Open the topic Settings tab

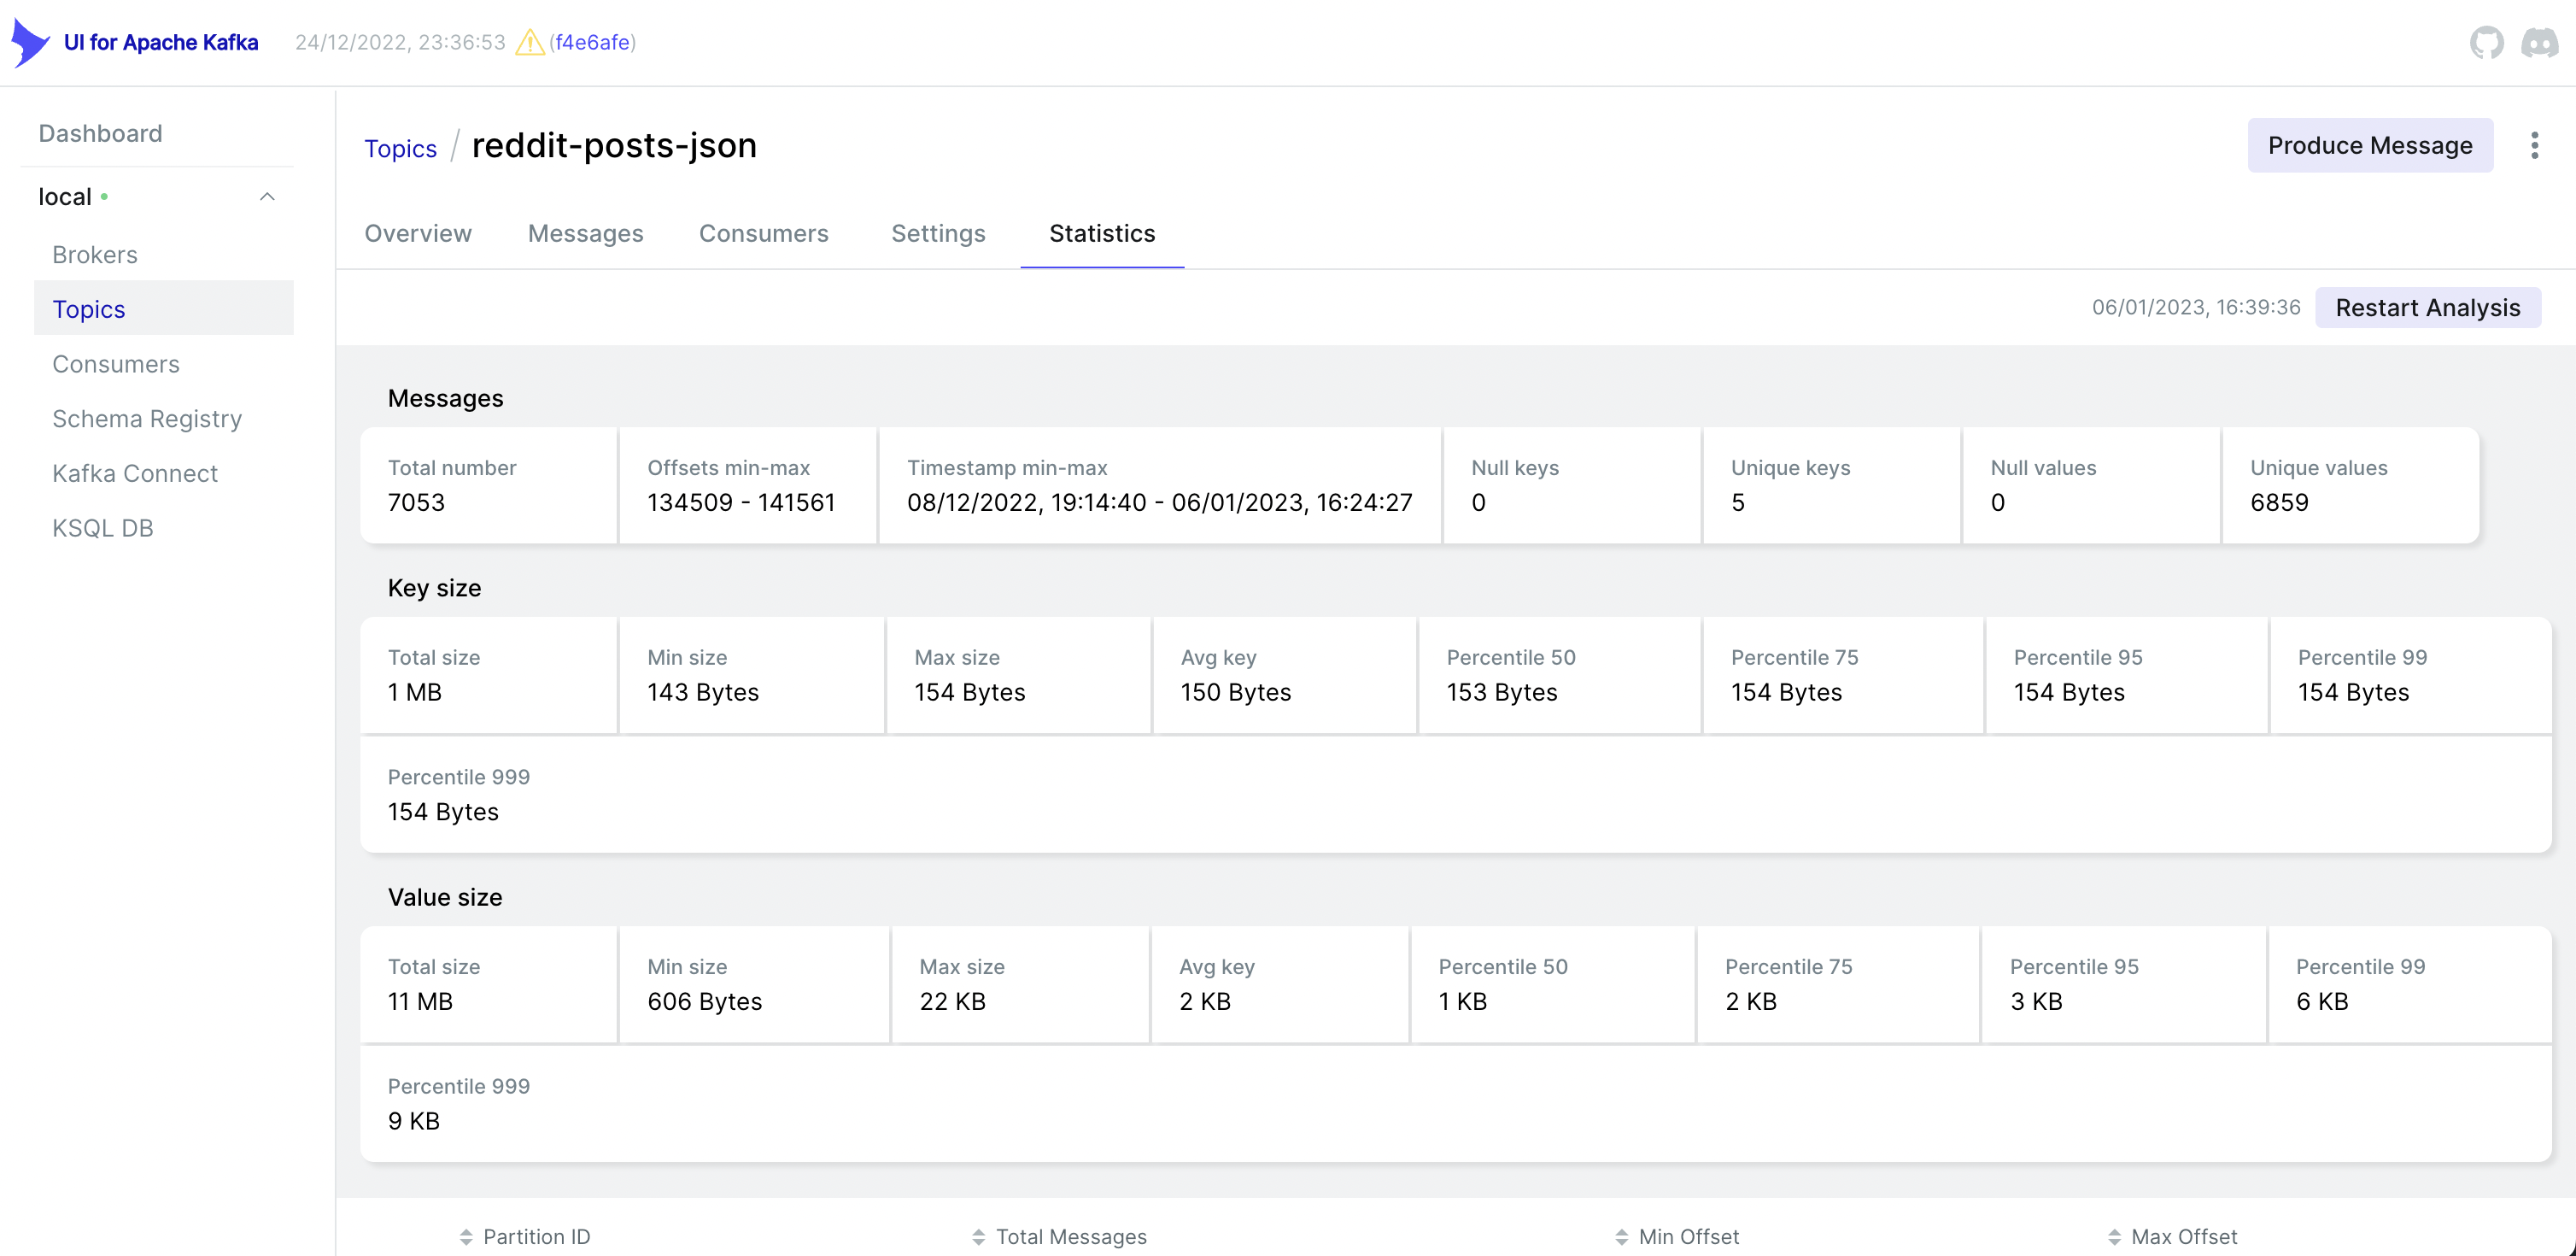938,233
